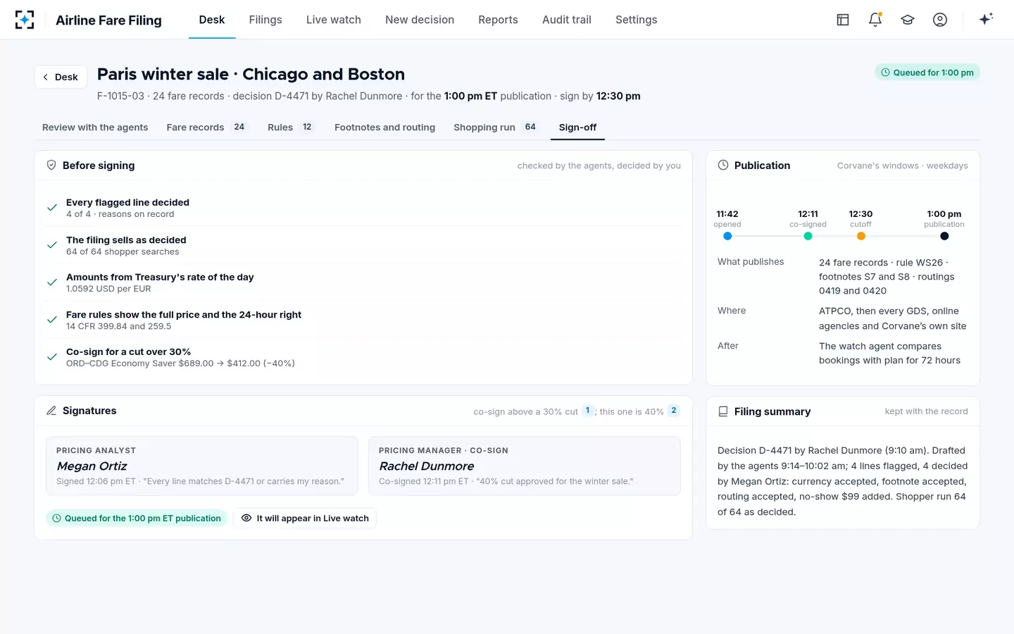The width and height of the screenshot is (1014, 634).
Task: Click It will appear in Live watch
Action: [x=305, y=518]
